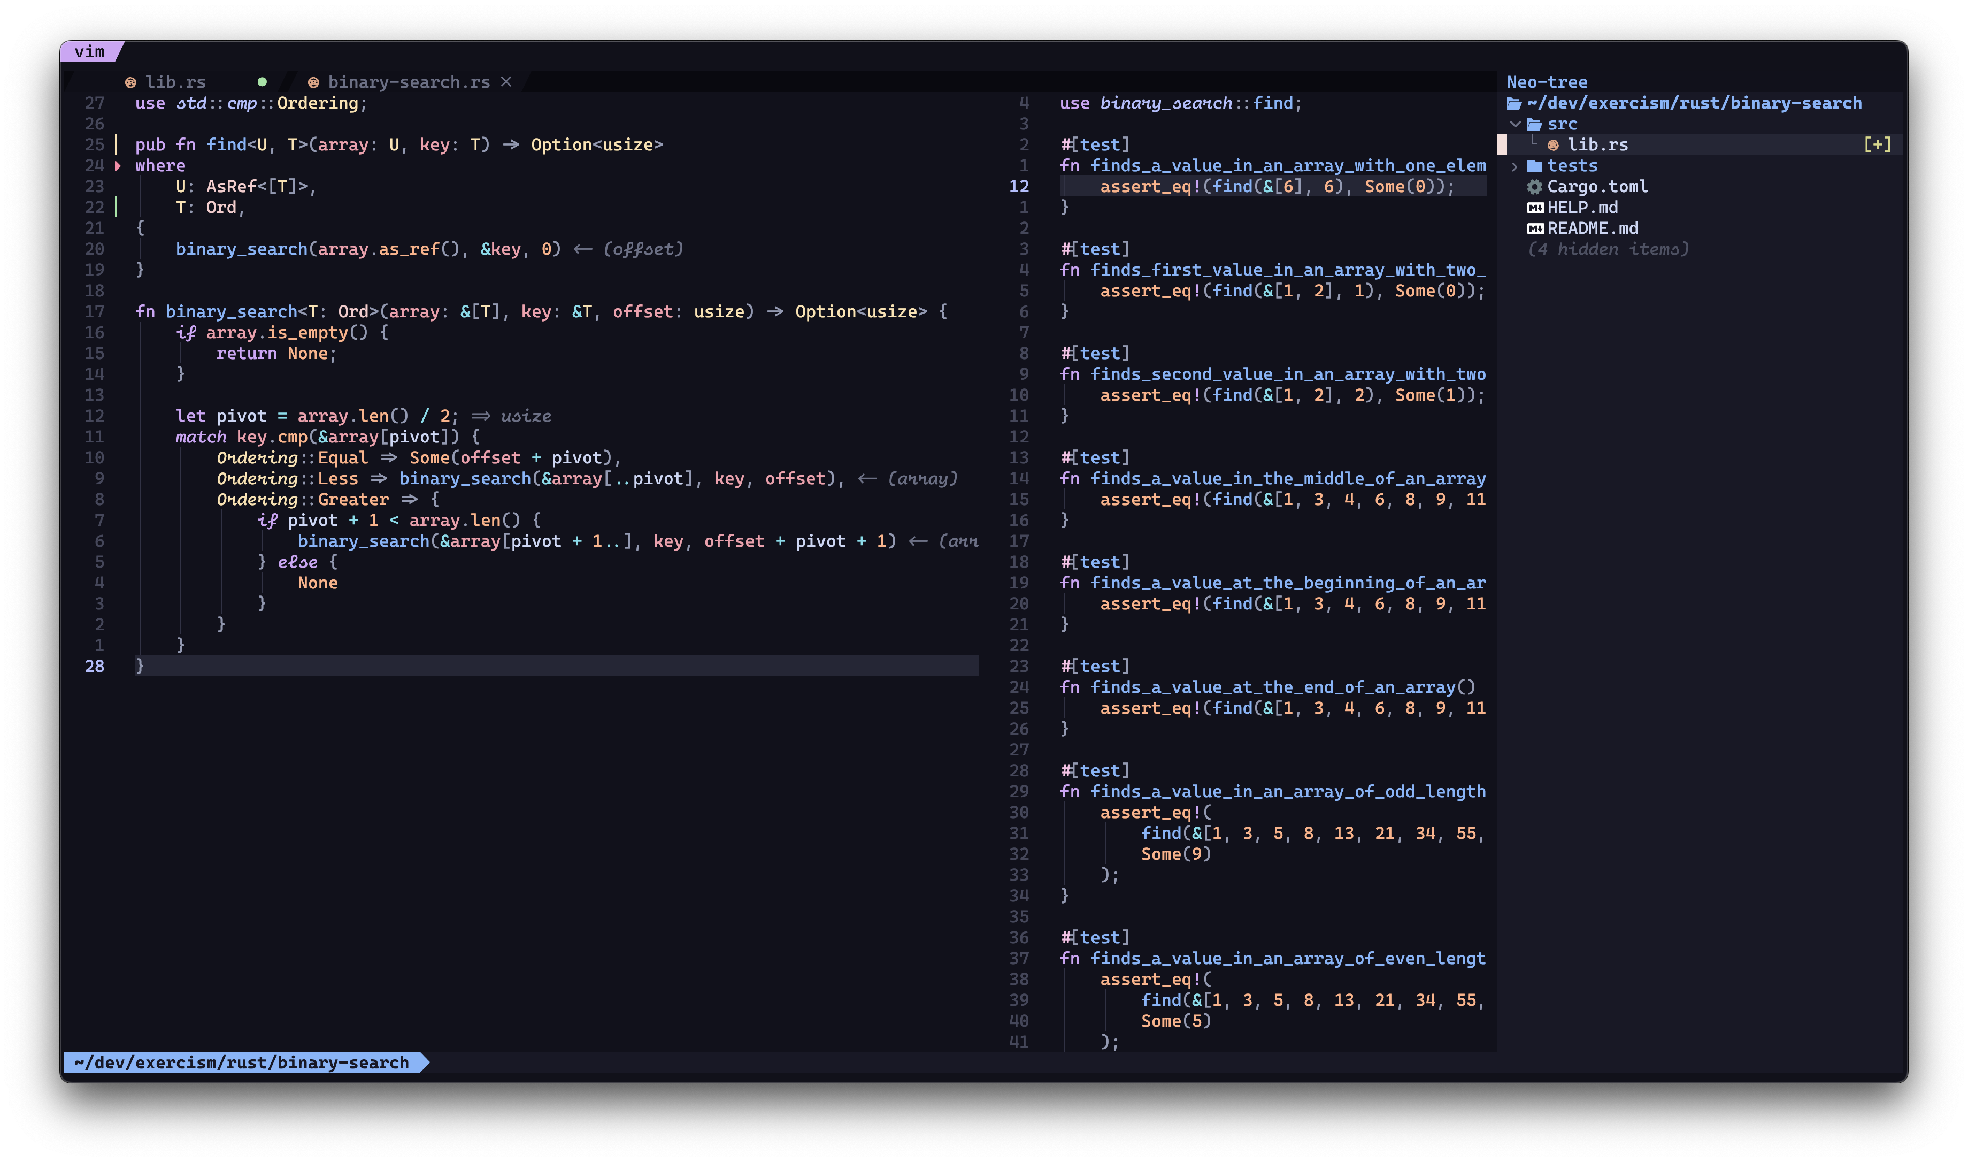Screen dimensions: 1968x1162
Task: Click 'fn finds_second_value_in_an_array_with_two' test
Action: [x=1272, y=374]
